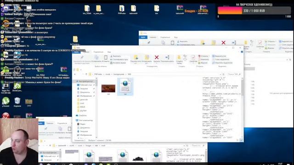This screenshot has height=165, width=294.
Task: Click Copy path in the front Explorer ribbon
Action: [119, 60]
